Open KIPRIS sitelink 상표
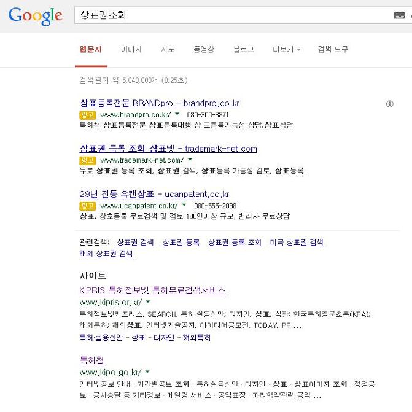Viewport: 412px width, 412px height. click(x=138, y=337)
